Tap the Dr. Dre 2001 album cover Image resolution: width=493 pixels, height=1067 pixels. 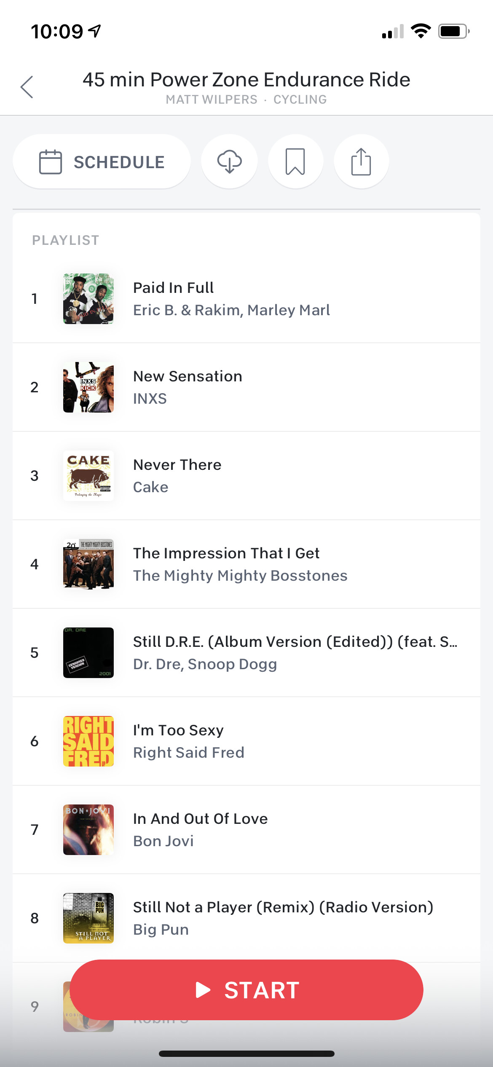pyautogui.click(x=88, y=653)
